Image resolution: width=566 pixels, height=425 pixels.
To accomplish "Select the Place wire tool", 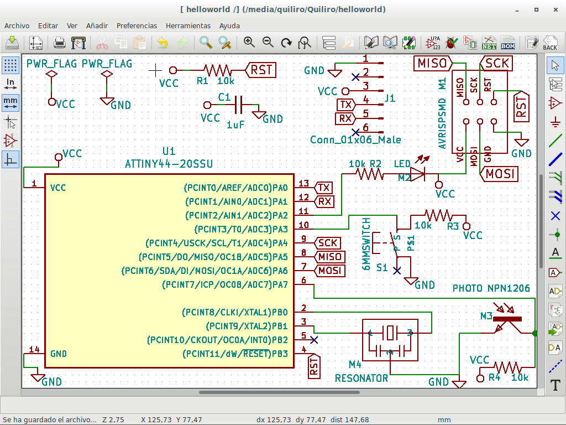I will 555,140.
